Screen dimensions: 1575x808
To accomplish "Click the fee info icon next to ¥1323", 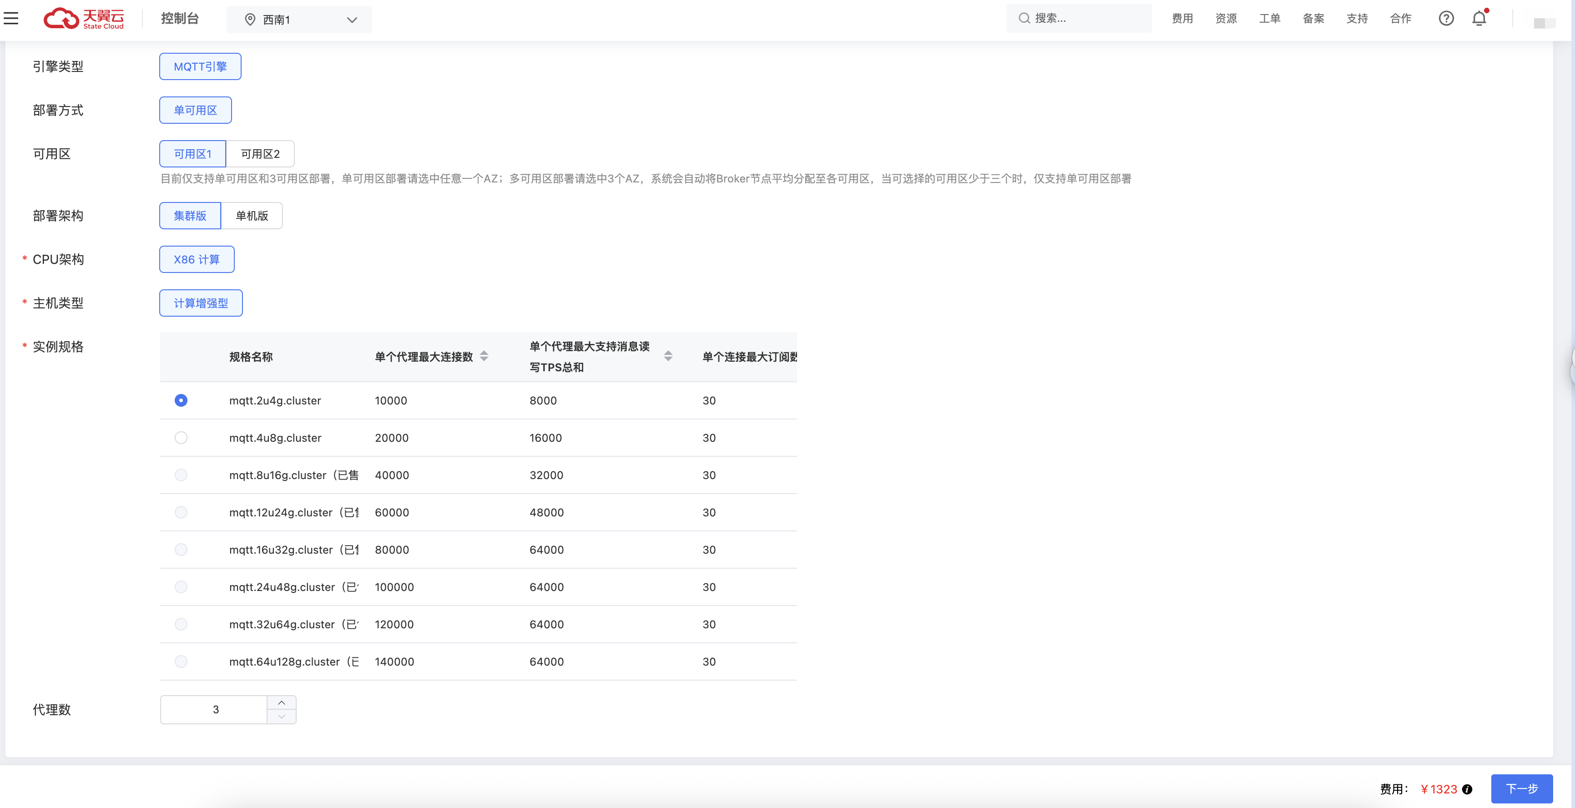I will tap(1467, 789).
